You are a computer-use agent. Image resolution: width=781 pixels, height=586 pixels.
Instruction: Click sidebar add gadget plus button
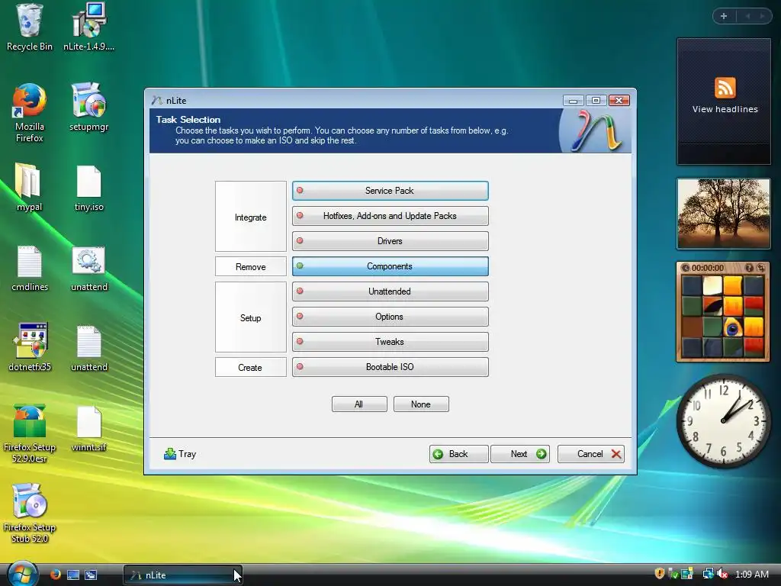(724, 16)
